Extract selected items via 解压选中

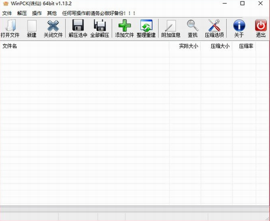coord(78,28)
